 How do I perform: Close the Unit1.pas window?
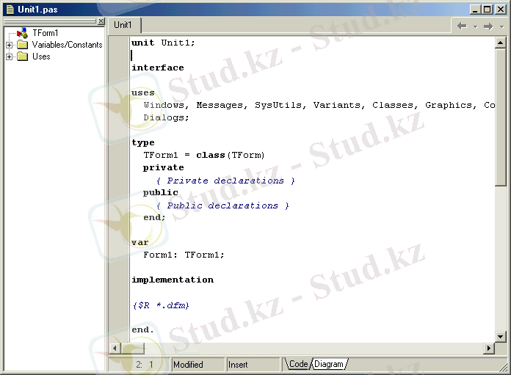click(x=500, y=10)
